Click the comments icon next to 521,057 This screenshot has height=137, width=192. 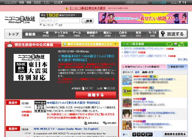coord(105,123)
